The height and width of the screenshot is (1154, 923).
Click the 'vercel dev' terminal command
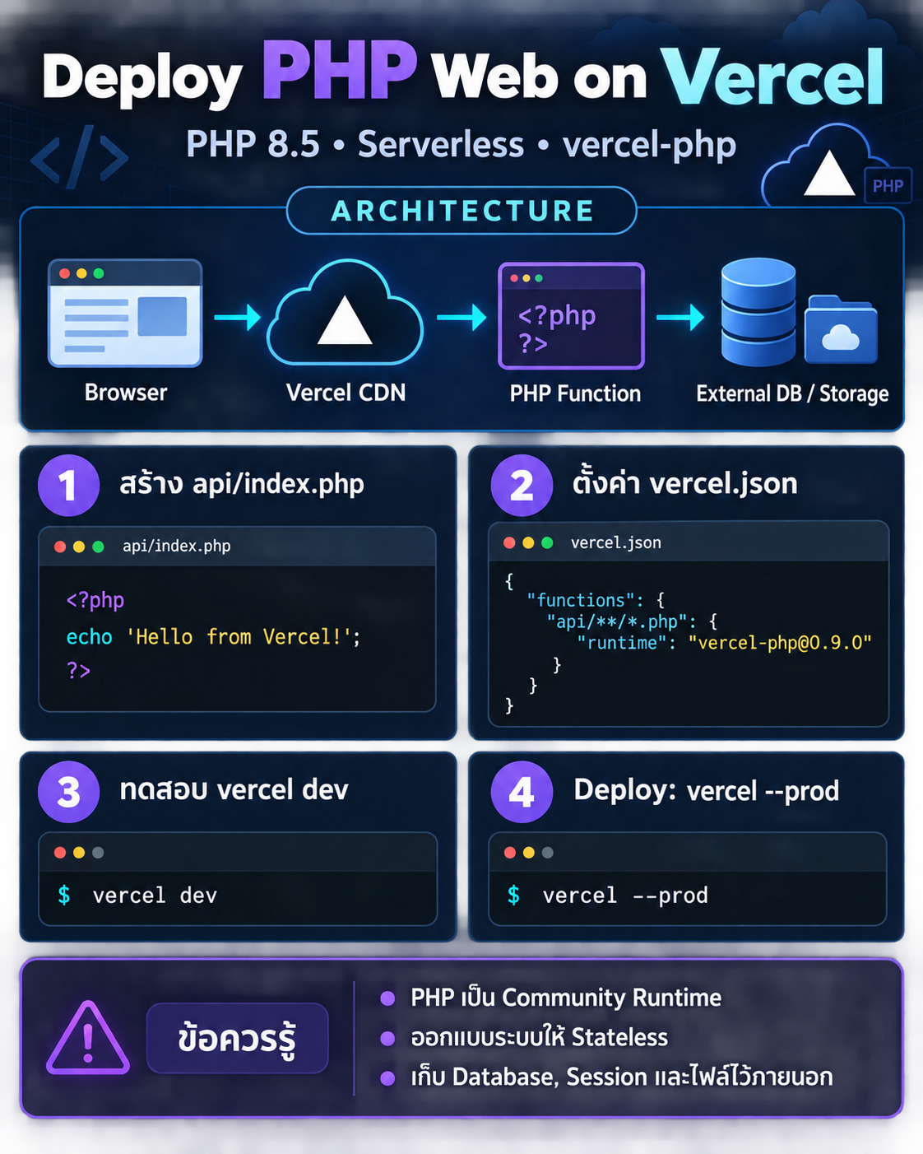tap(155, 896)
